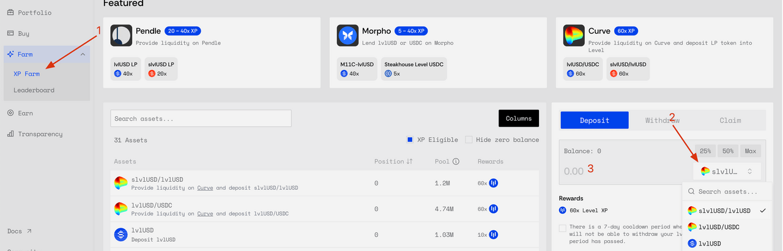Click the Earn coin icon in sidebar
Viewport: 783px width, 251px height.
coord(10,113)
